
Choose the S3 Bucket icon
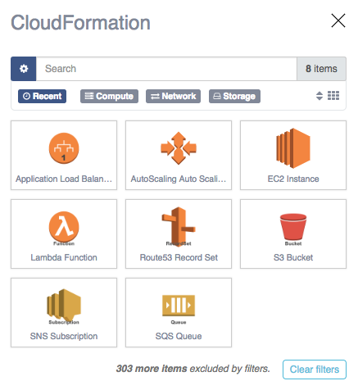pyautogui.click(x=293, y=227)
